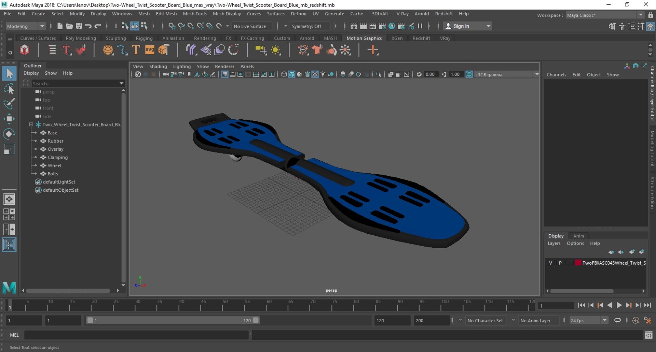Screen dimensions: 656x352
Task: Click No Live Surface button
Action: click(x=251, y=26)
